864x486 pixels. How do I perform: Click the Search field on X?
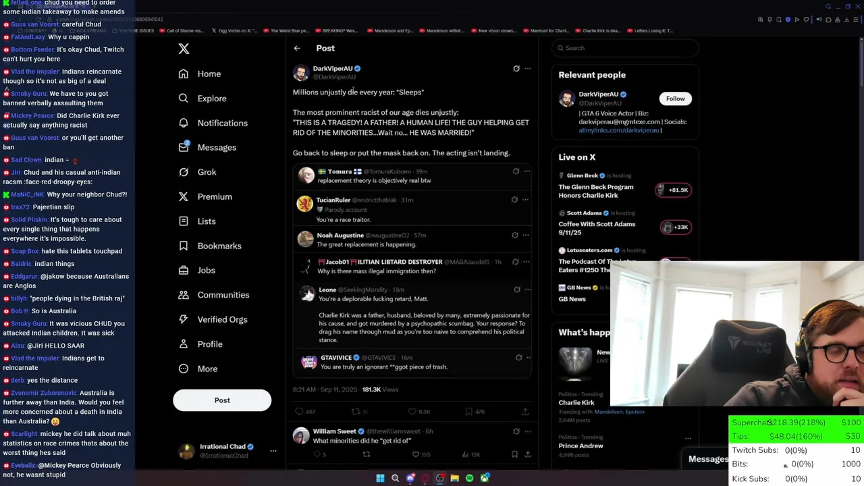625,48
